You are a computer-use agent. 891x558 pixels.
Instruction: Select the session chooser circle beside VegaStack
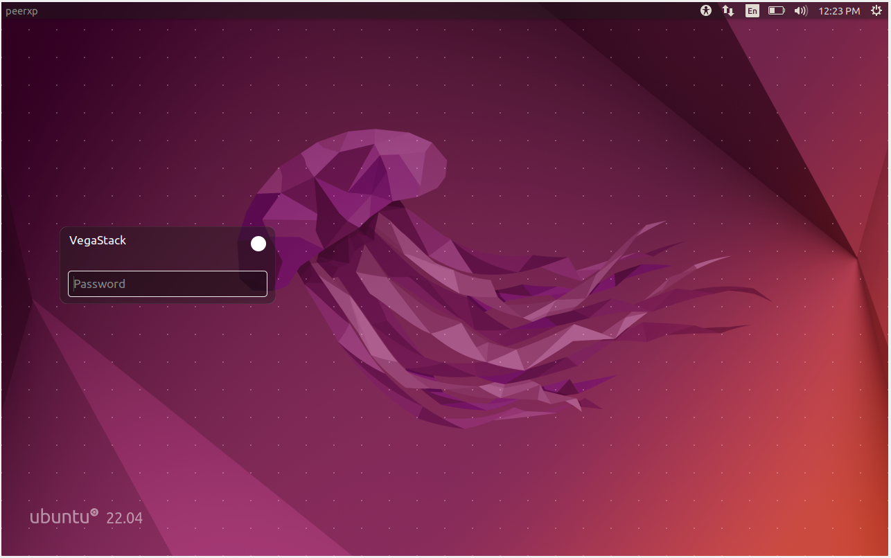pyautogui.click(x=258, y=244)
